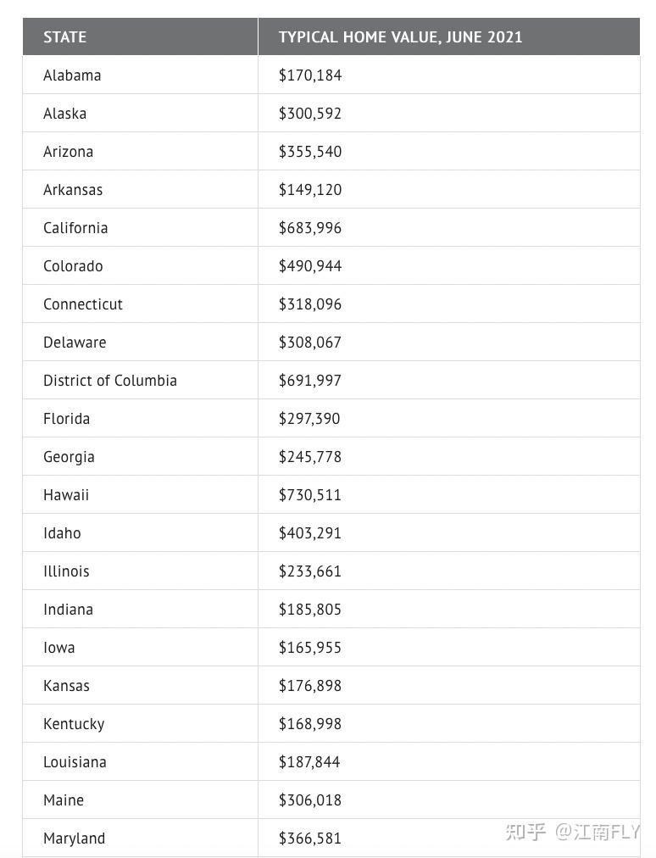Screen dimensions: 656x858
Task: Click Louisiana's $187,844 value
Action: (309, 762)
